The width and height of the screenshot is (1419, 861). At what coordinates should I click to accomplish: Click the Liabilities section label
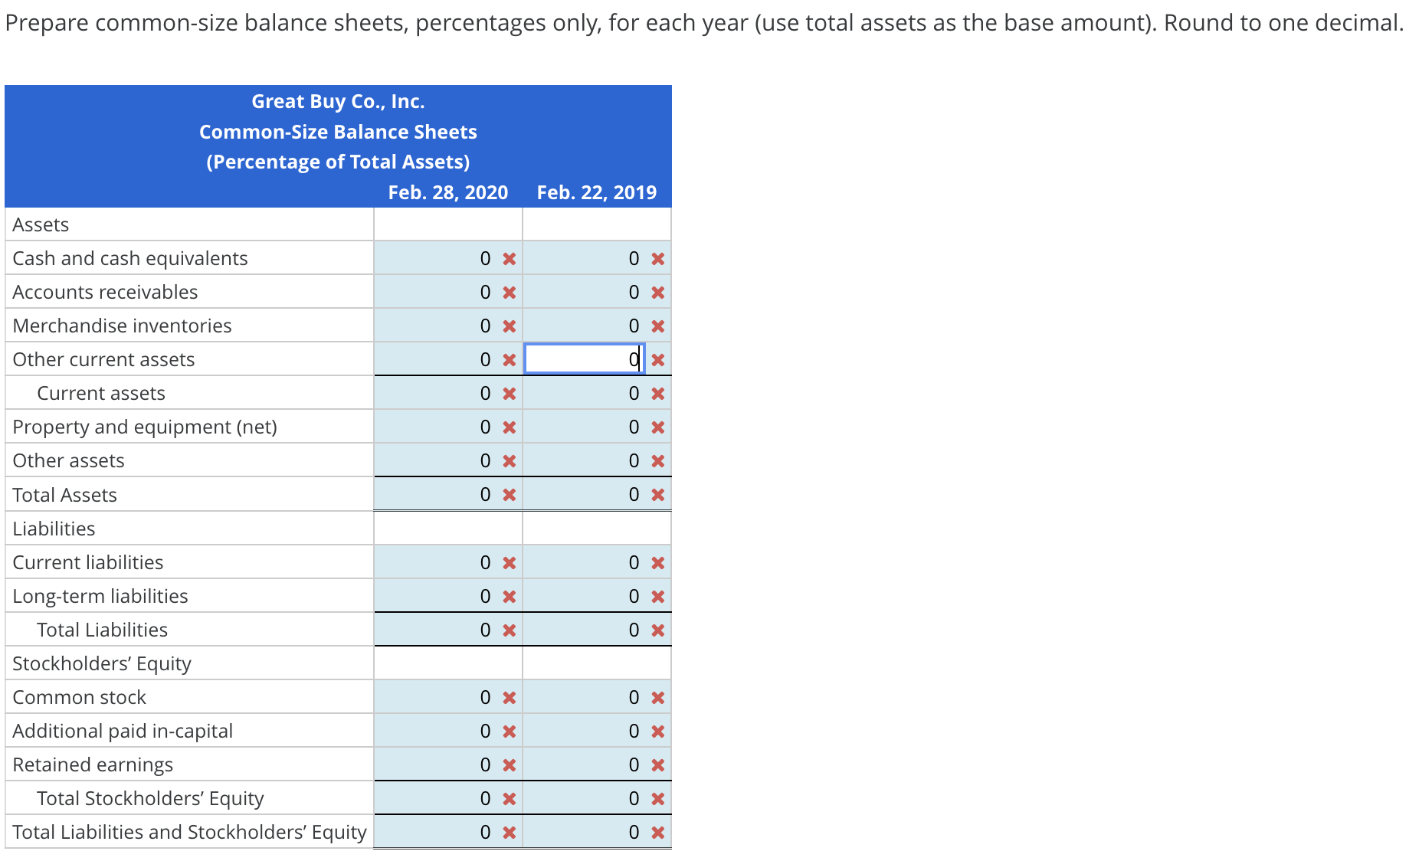coord(54,529)
